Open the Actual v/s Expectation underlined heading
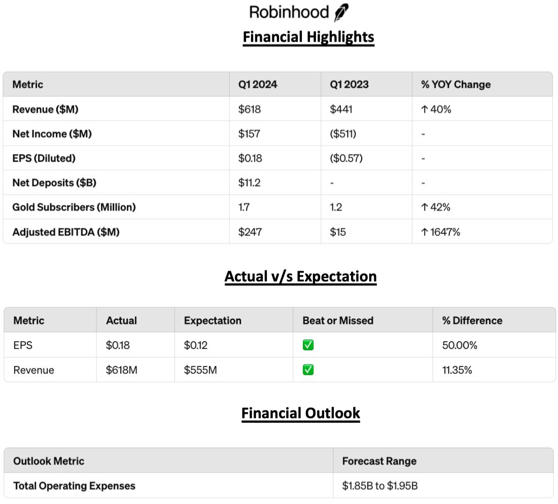This screenshot has width=558, height=504. (x=300, y=276)
